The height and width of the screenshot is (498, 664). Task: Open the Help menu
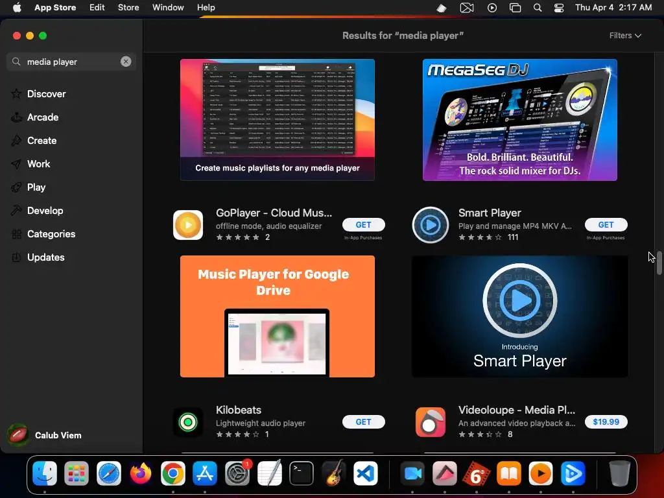coord(206,7)
